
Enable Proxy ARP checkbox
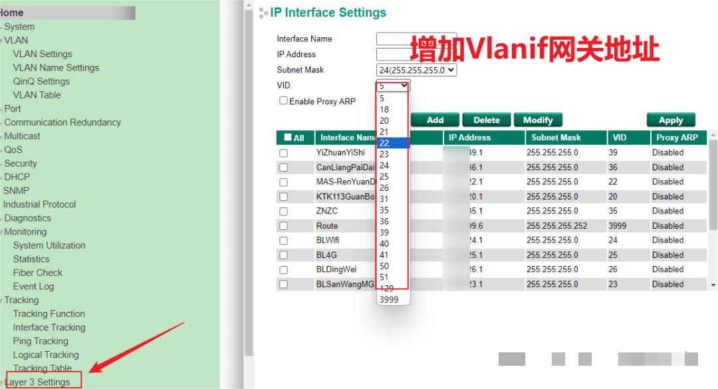283,100
